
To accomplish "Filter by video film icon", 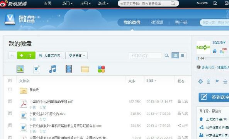I will [x=69, y=69].
